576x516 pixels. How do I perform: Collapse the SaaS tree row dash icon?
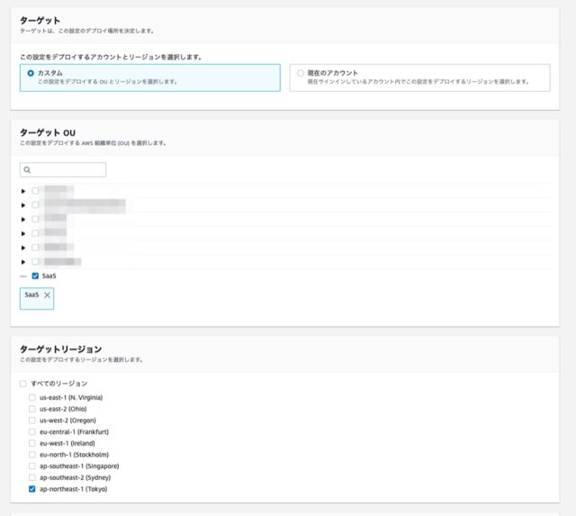click(23, 276)
